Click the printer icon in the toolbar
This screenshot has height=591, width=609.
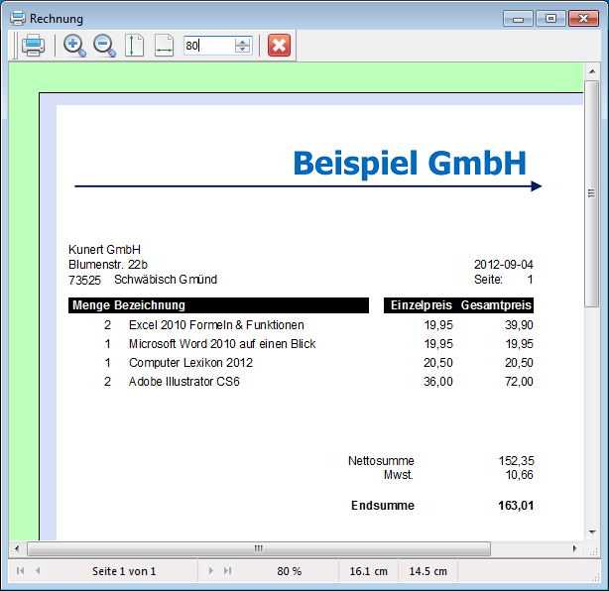[33, 46]
